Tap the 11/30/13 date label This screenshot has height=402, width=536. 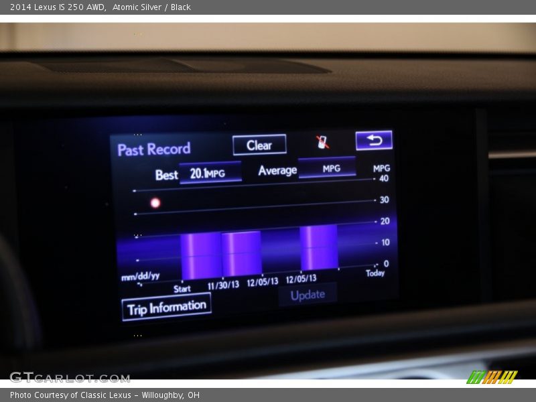pyautogui.click(x=223, y=285)
